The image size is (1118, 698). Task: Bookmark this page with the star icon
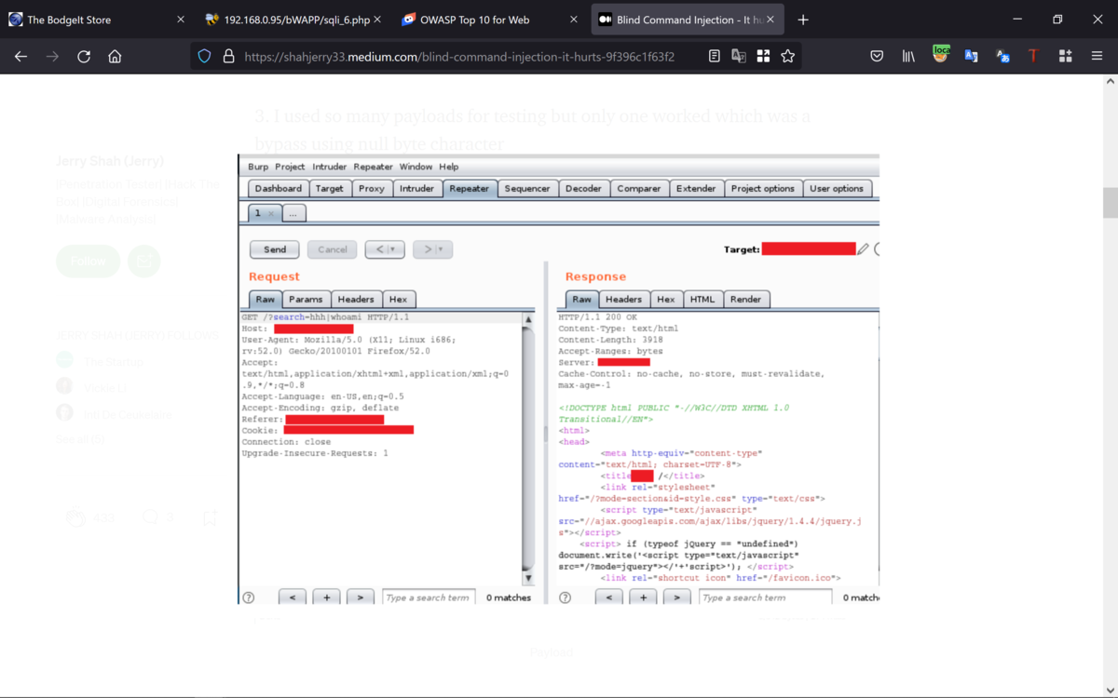coord(787,56)
